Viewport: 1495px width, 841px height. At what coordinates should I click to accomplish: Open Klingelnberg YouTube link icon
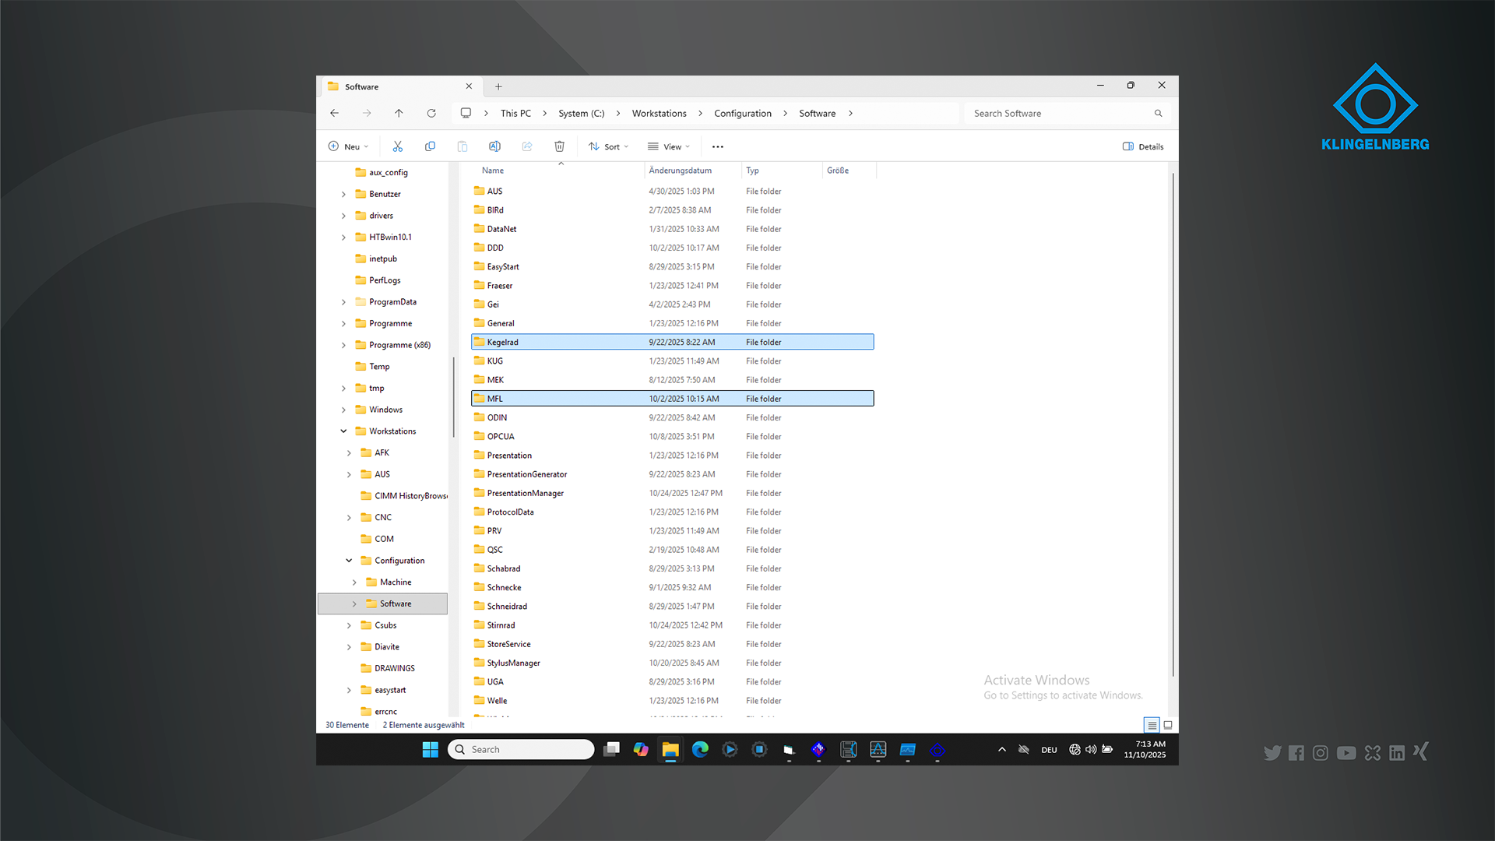coord(1346,753)
